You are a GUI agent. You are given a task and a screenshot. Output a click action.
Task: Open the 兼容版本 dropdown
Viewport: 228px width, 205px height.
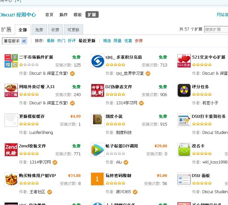point(15,41)
